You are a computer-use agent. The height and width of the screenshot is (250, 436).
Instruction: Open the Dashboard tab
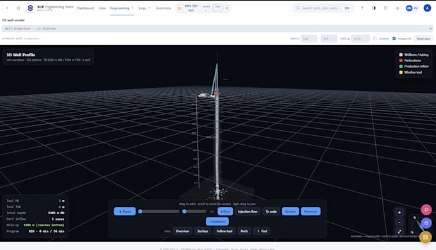click(x=85, y=8)
